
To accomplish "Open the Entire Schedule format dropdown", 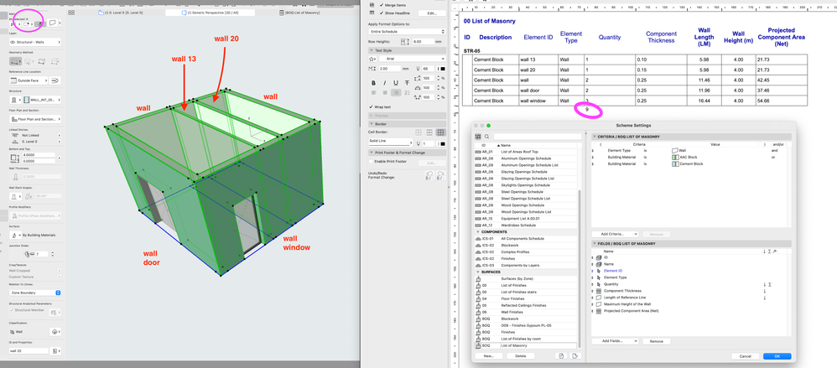I will tap(407, 32).
